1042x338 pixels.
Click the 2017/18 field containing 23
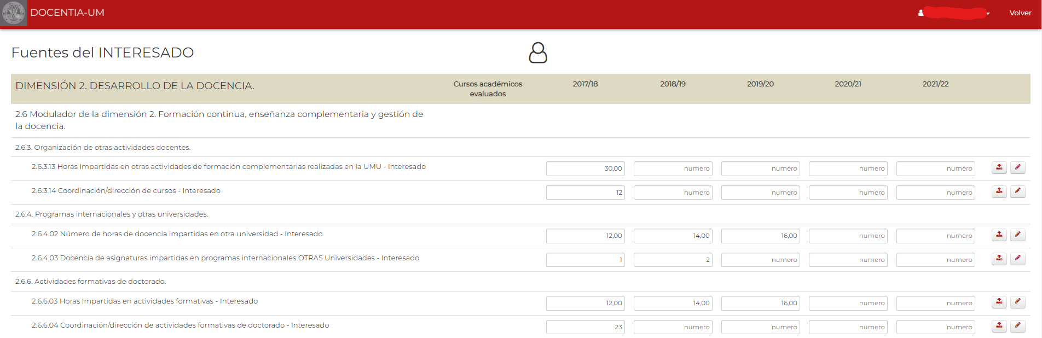585,327
